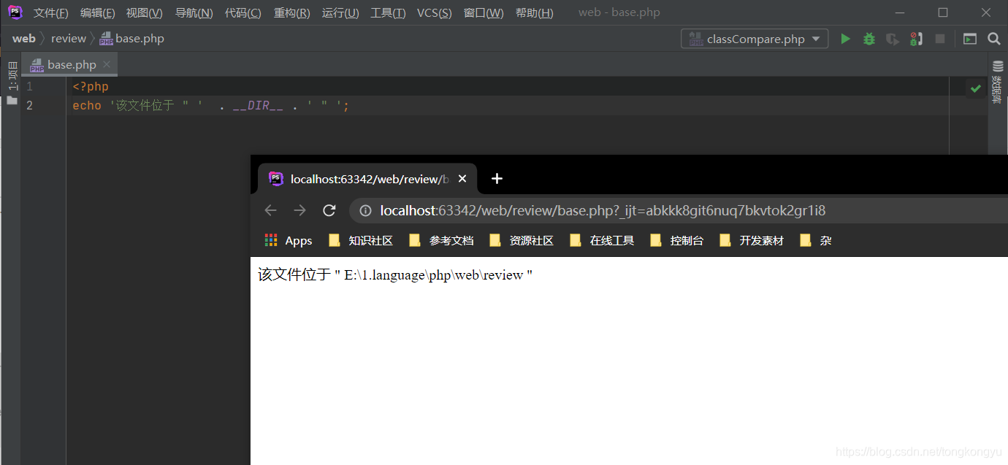The width and height of the screenshot is (1008, 465).
Task: Run the configuration with green play icon
Action: 846,39
